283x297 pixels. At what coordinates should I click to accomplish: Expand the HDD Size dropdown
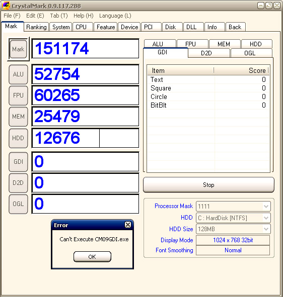coord(266,229)
